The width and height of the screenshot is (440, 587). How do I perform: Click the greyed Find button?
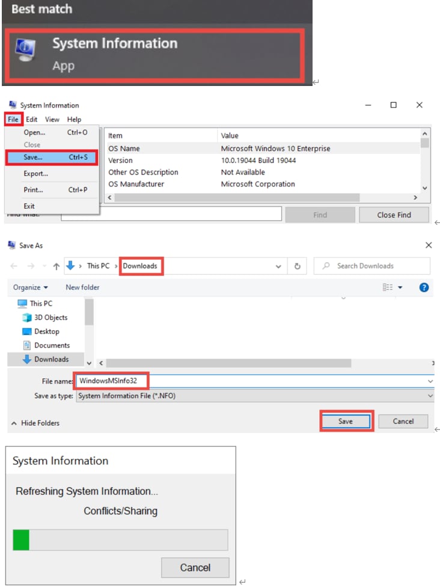(320, 215)
